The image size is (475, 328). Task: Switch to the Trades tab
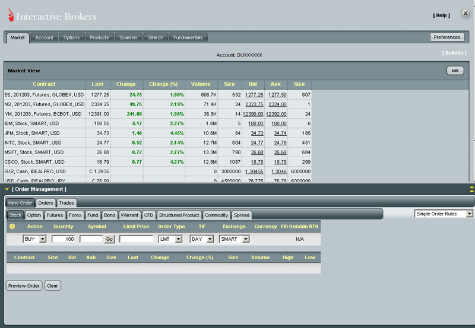[66, 203]
